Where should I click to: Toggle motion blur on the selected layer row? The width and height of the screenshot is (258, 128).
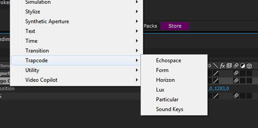(236, 81)
